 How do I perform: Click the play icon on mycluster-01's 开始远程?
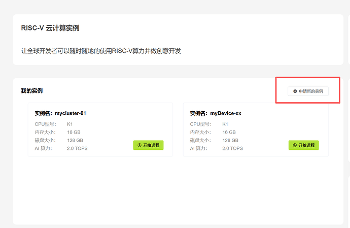pos(139,145)
